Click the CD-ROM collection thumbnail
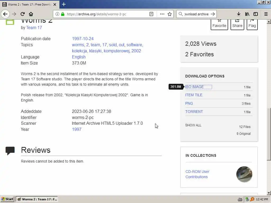The image size is (271, 203). [x=244, y=174]
